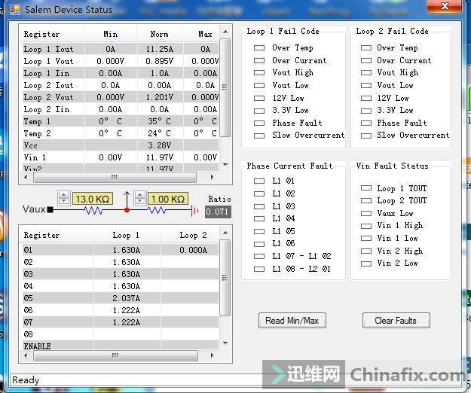Toggle Loop 1 Slow Overcurrent indicator
This screenshot has width=471, height=393.
[259, 136]
